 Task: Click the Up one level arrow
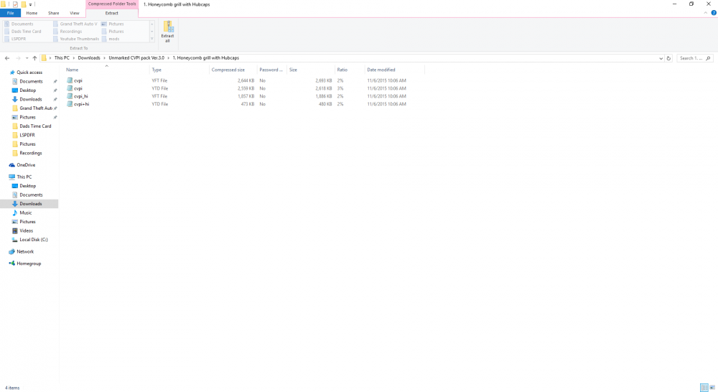click(34, 58)
